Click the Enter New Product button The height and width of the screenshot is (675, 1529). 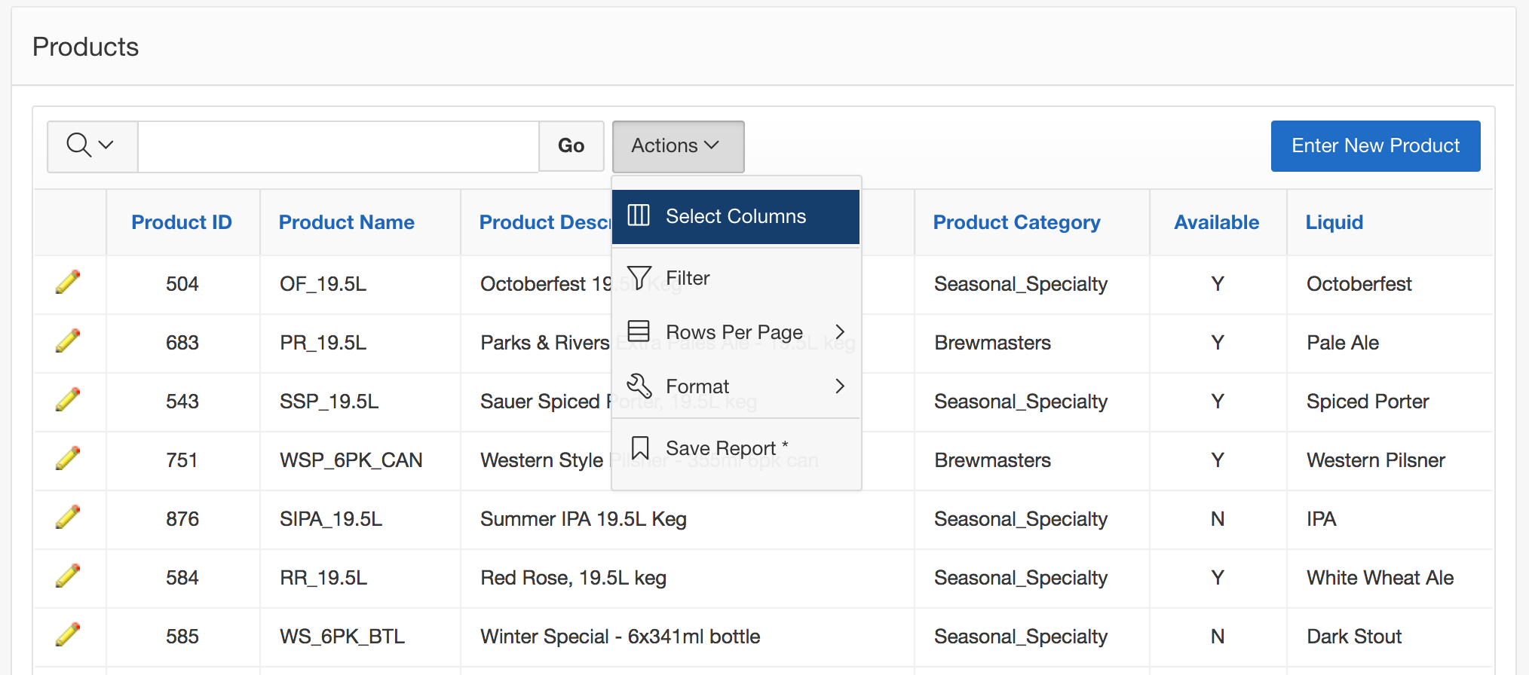[1374, 145]
